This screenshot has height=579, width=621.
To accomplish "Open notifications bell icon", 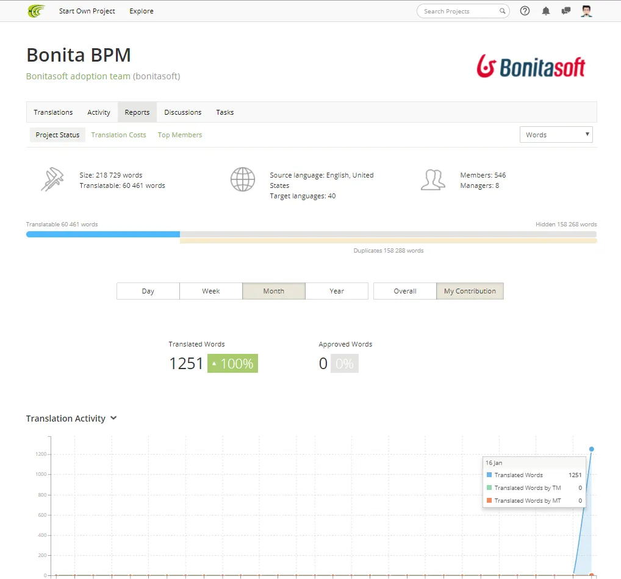I will tap(546, 11).
